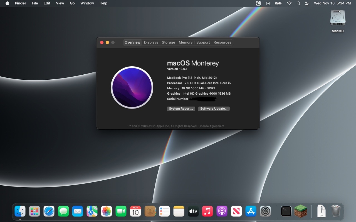Select the Overview tab
Image resolution: width=356 pixels, height=222 pixels.
point(132,42)
